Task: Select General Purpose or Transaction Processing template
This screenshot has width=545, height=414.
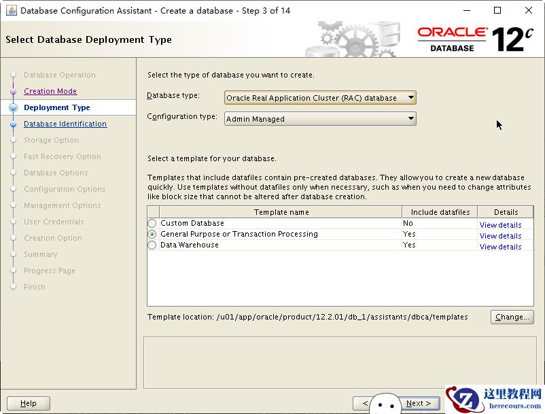Action: (152, 235)
